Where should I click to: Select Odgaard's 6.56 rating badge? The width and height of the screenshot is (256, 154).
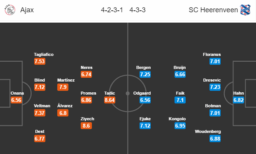pyautogui.click(x=145, y=100)
